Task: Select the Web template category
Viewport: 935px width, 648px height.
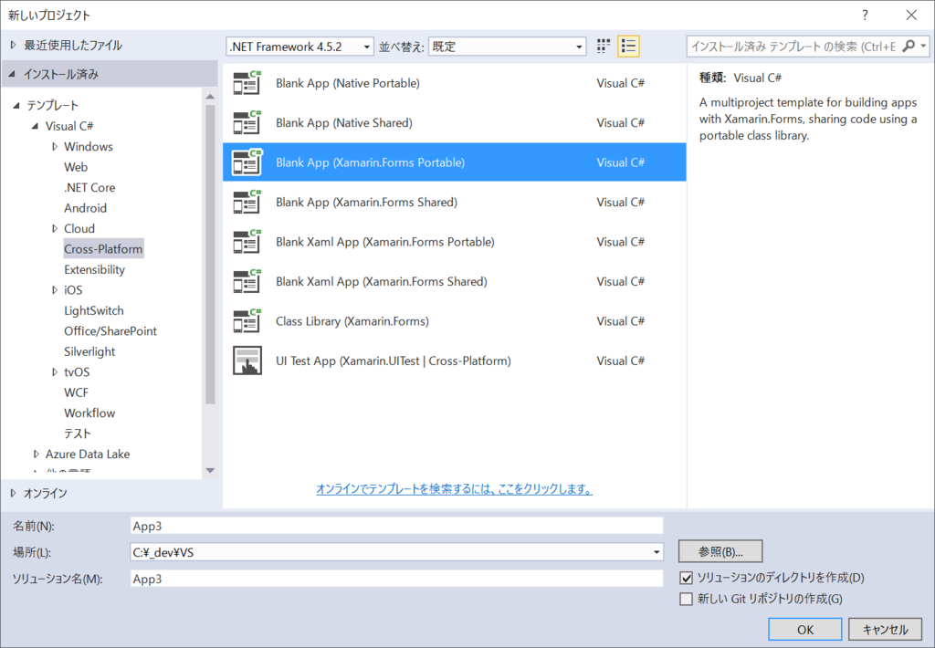Action: 76,167
